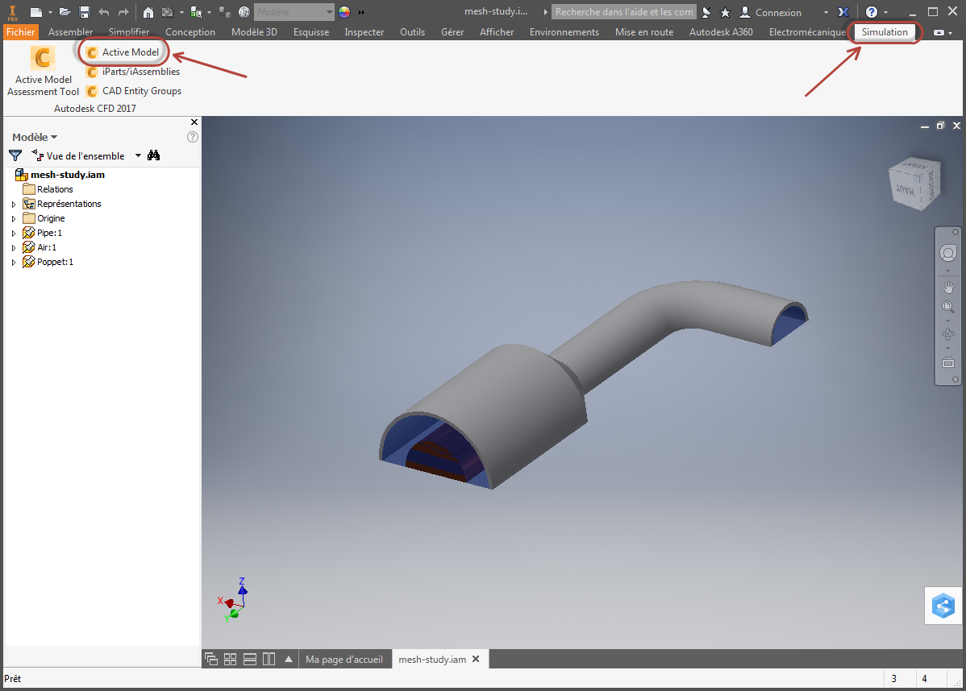Viewport: 966px width, 691px height.
Task: Tile windows using grid icon
Action: pos(230,659)
